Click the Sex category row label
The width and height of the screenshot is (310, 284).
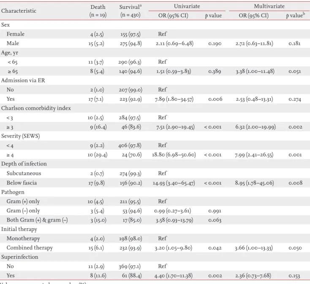(5, 25)
